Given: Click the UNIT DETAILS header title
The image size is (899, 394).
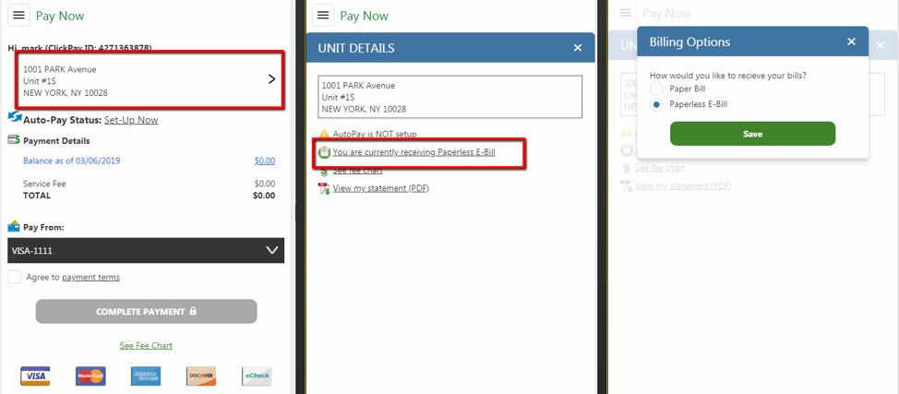Looking at the screenshot, I should click(356, 48).
